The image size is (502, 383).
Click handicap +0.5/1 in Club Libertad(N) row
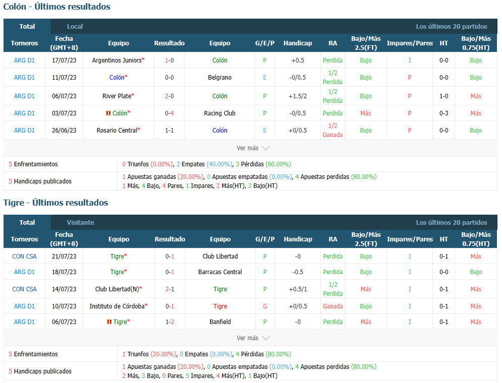(298, 289)
